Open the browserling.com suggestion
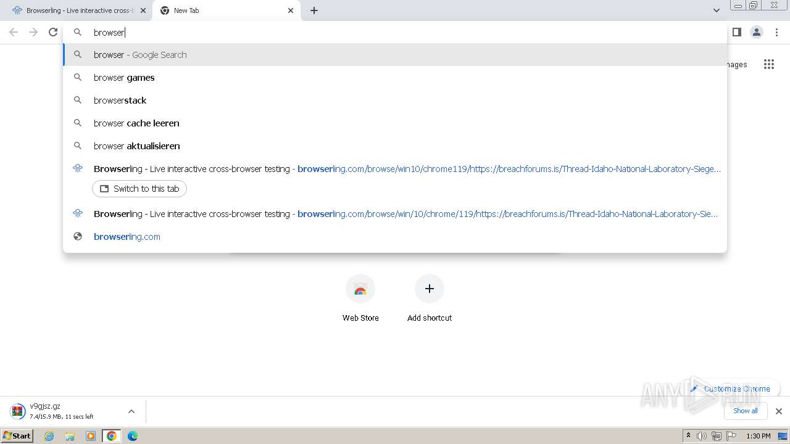The image size is (790, 444). tap(395, 237)
